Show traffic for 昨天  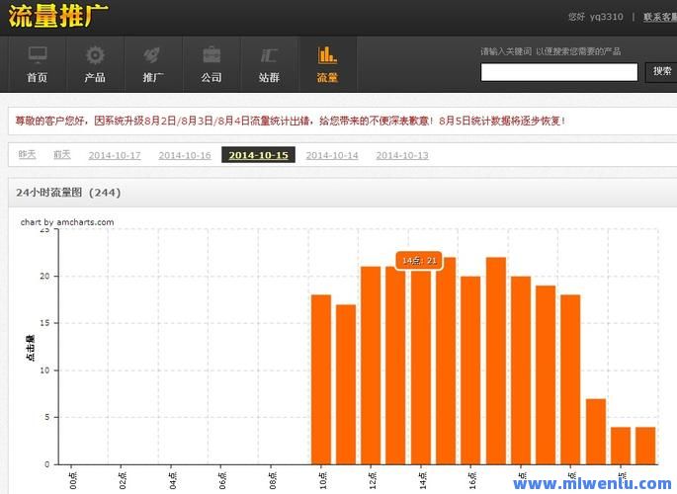pyautogui.click(x=28, y=154)
